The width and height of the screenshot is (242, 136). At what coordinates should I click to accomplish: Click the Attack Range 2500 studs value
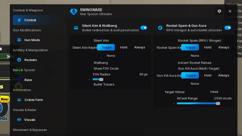coord(223,98)
